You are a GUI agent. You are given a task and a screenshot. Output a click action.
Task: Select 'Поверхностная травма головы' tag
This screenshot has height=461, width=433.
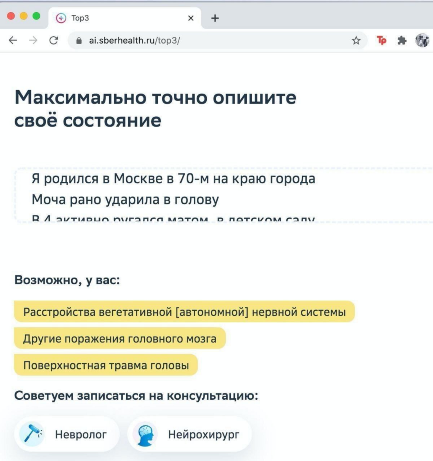point(106,365)
